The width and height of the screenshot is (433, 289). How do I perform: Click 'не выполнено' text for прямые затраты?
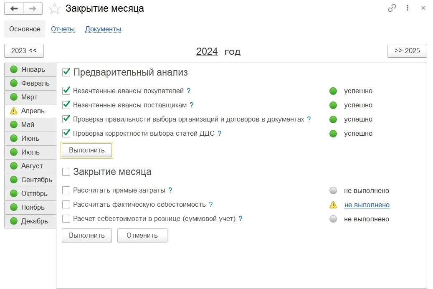click(x=367, y=190)
